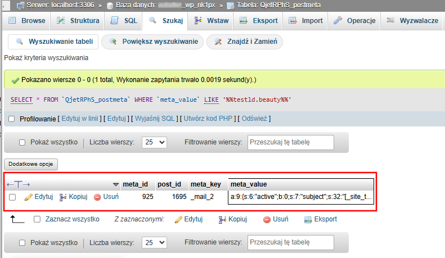Image resolution: width=445 pixels, height=258 pixels.
Task: Select the 'Powiększ wyszukiwanie' subtab
Action: [152, 42]
